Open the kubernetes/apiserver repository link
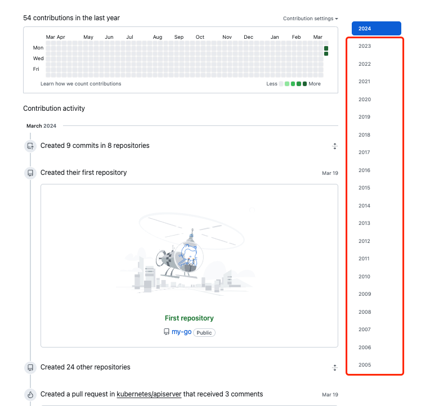Image resolution: width=448 pixels, height=406 pixels. [149, 394]
